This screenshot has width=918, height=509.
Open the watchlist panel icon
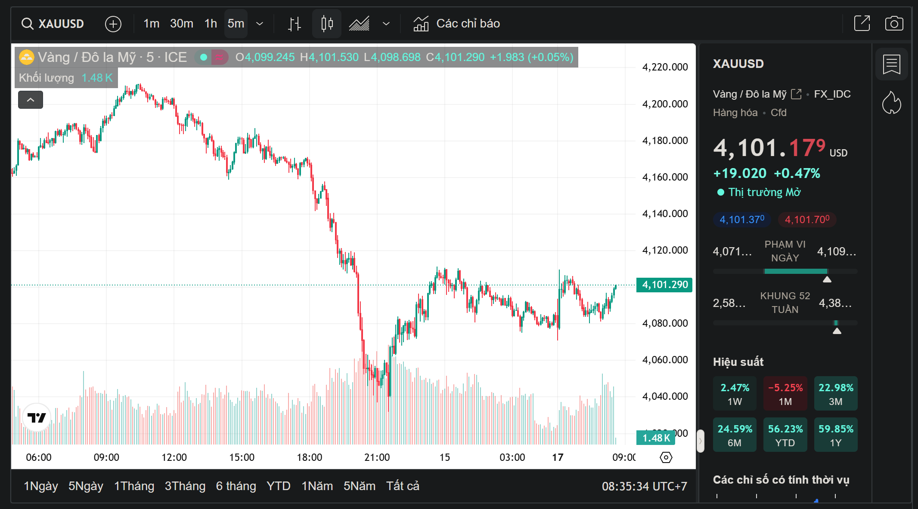pyautogui.click(x=891, y=64)
